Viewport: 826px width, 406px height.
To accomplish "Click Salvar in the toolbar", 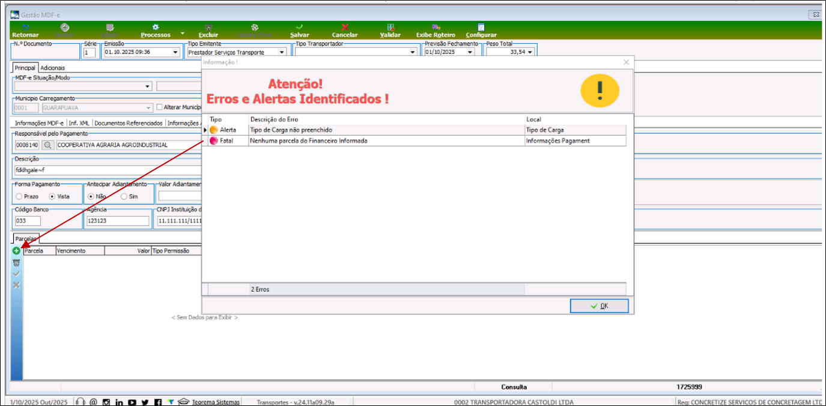I will pos(299,31).
